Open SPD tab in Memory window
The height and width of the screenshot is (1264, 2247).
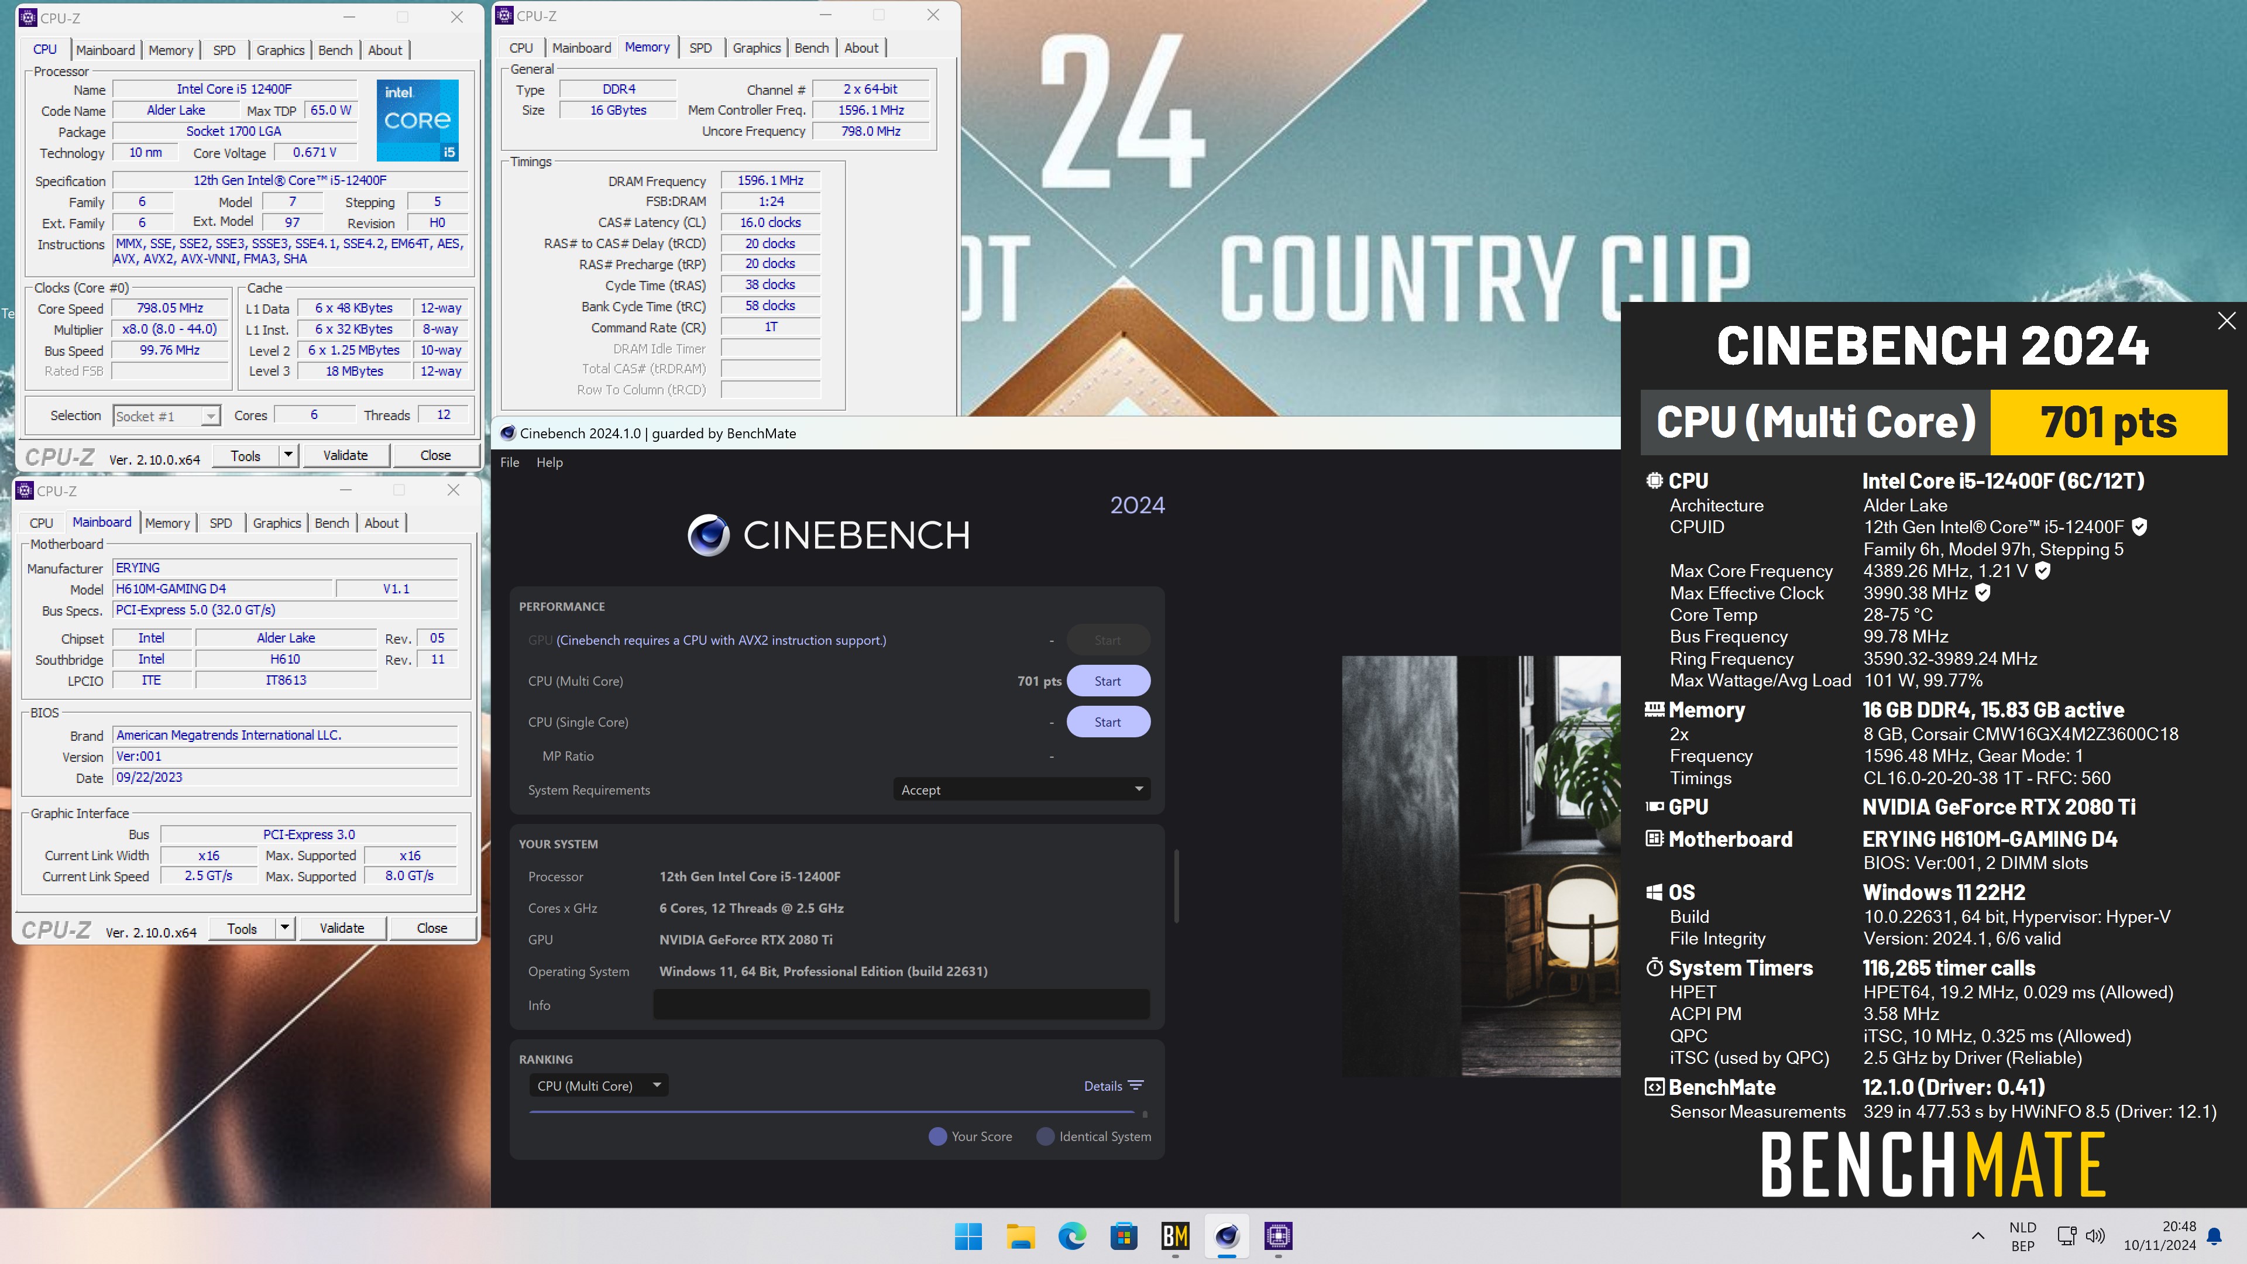[700, 48]
